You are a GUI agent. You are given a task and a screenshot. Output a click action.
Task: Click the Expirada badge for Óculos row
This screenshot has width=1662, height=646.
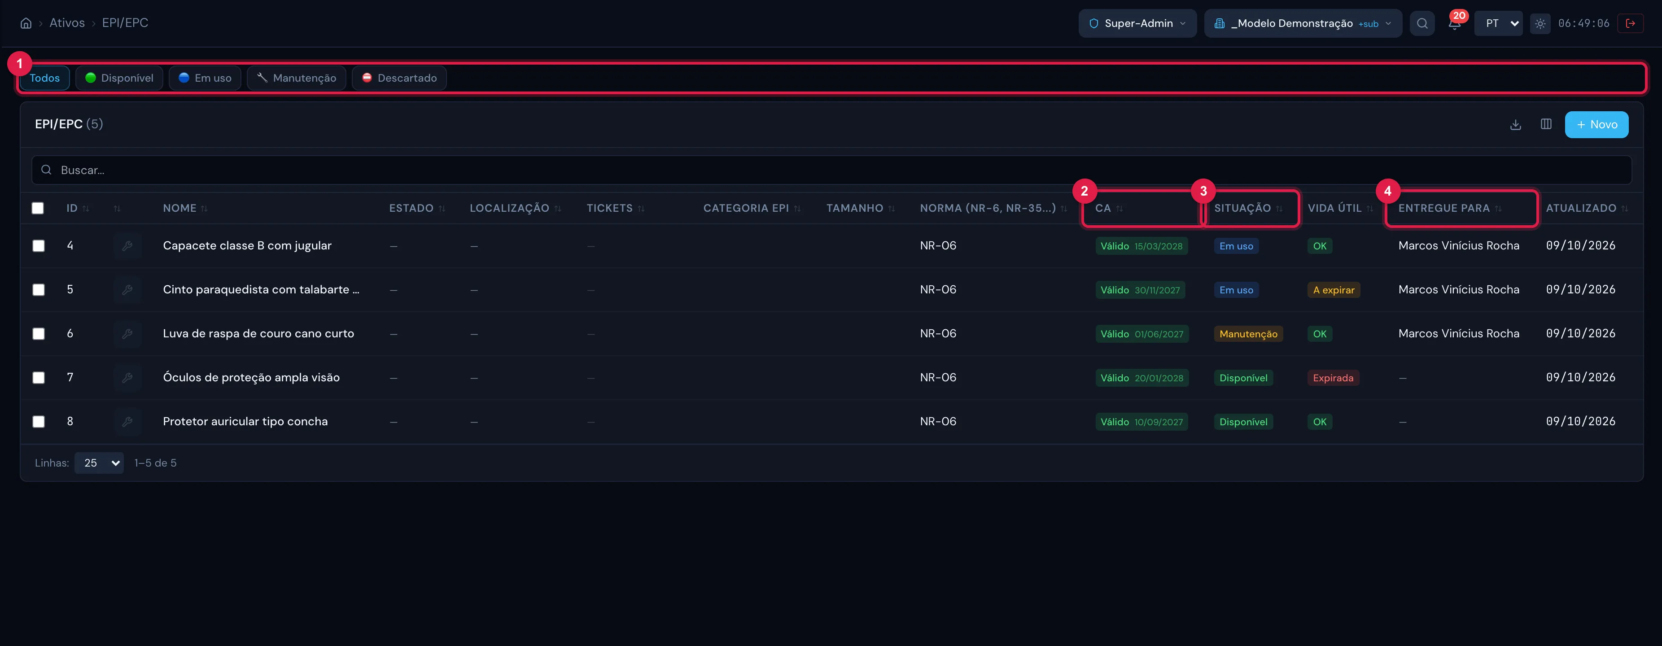coord(1333,378)
